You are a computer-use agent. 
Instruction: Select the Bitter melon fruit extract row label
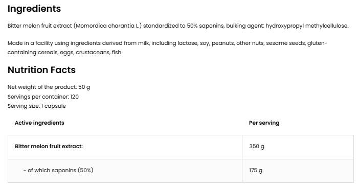49,146
